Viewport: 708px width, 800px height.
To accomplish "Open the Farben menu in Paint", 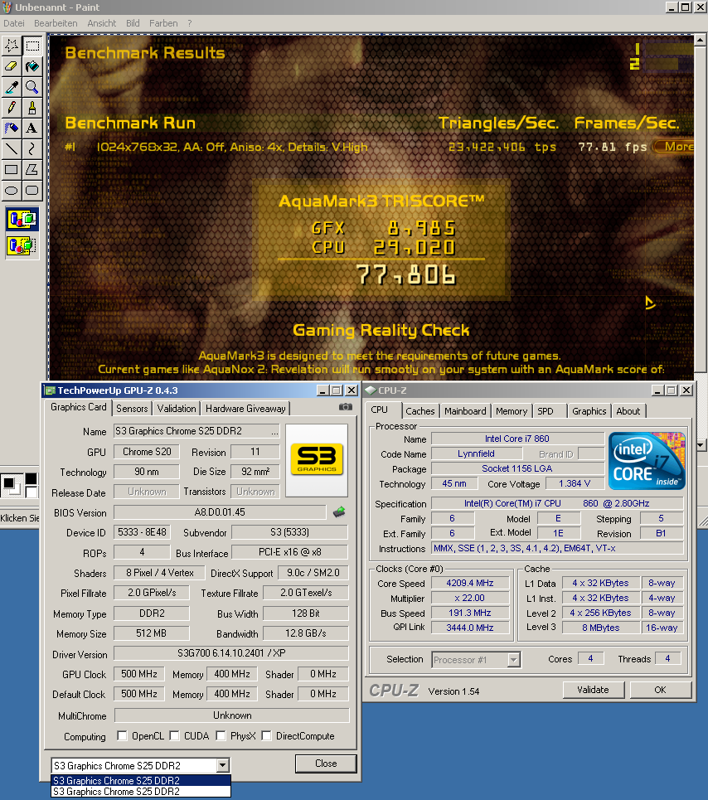I will [163, 23].
